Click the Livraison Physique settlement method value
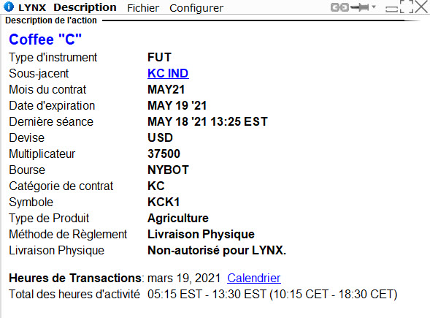The width and height of the screenshot is (430, 318). 201,234
